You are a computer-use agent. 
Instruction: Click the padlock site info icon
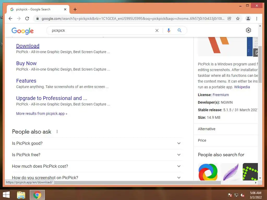[38, 18]
